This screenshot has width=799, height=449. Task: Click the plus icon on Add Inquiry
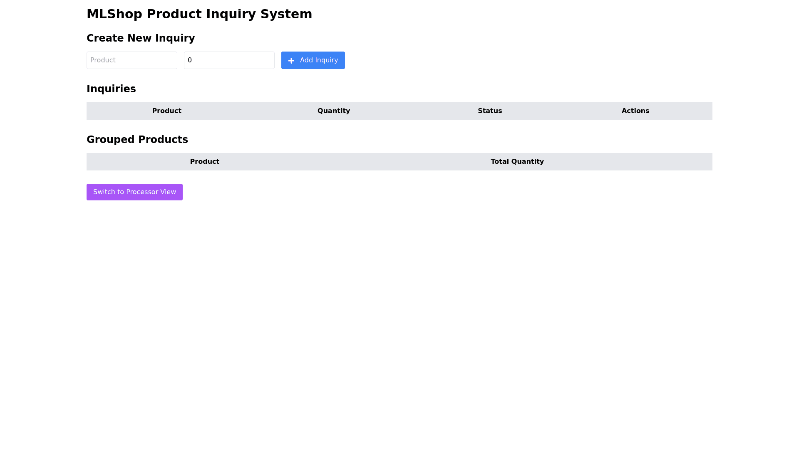pos(291,61)
